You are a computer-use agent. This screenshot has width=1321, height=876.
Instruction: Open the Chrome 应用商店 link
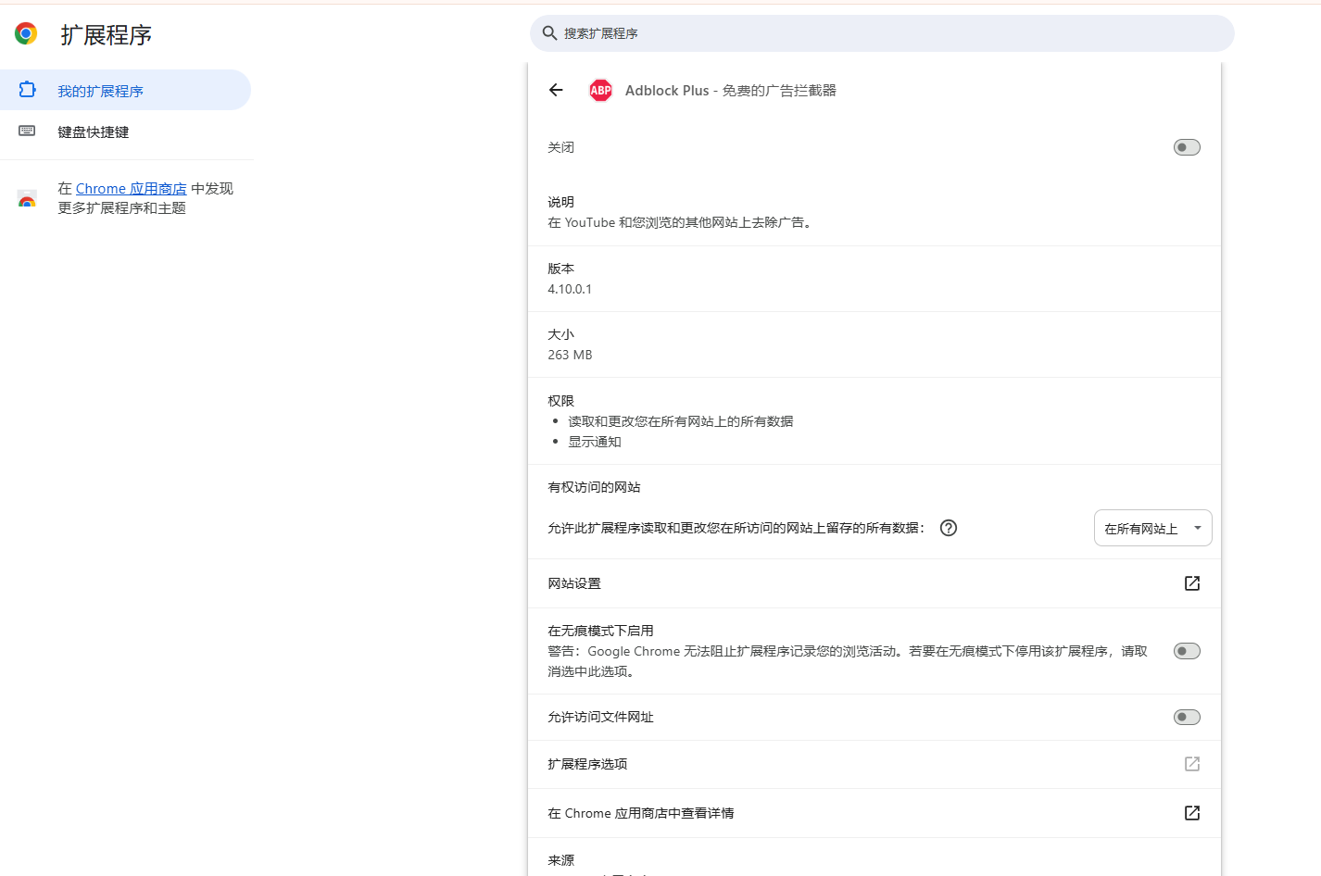point(132,189)
